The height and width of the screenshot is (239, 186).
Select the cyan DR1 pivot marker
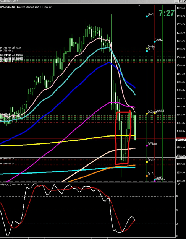pos(147,16)
